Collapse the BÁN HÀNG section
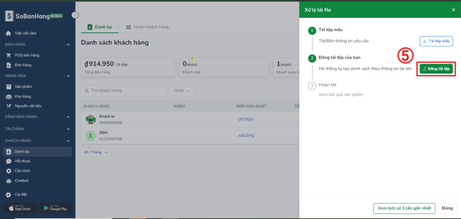This screenshot has height=219, width=461. [x=68, y=45]
